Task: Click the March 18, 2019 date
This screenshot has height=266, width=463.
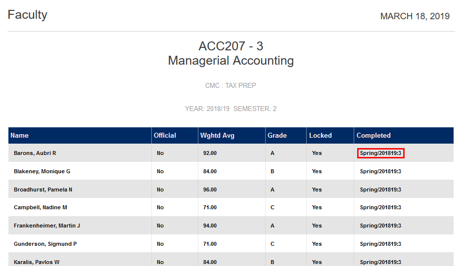Action: tap(415, 16)
